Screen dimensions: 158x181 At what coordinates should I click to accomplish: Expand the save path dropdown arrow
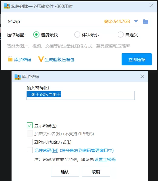coord(136,21)
